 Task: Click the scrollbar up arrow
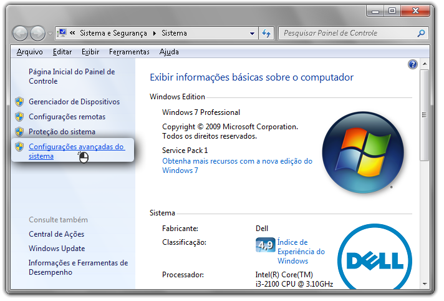(x=425, y=64)
